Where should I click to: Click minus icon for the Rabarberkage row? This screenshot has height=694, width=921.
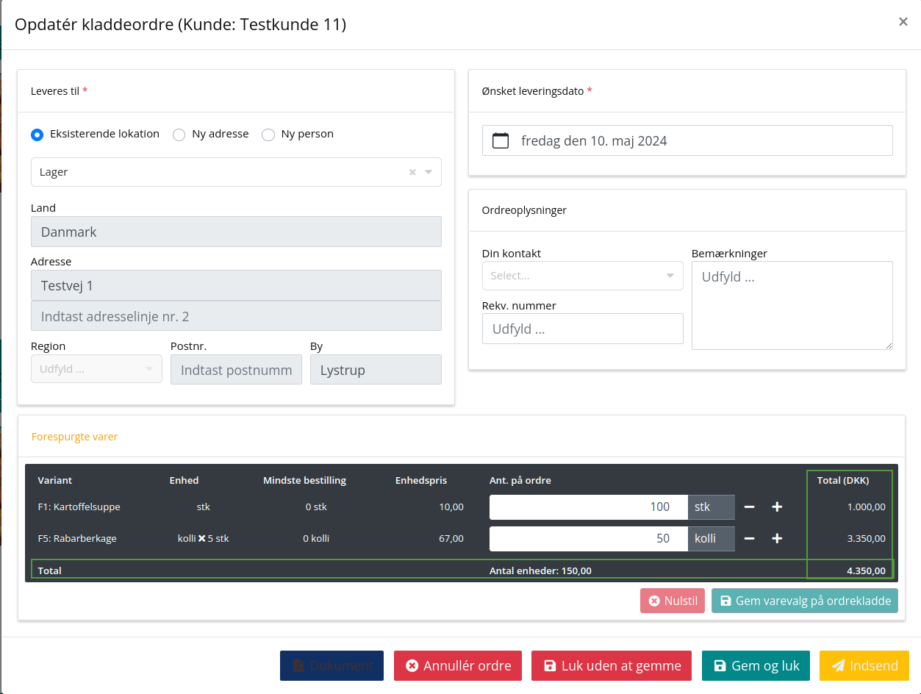click(749, 539)
